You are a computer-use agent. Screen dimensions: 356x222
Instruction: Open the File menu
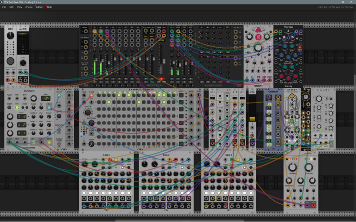coord(4,7)
